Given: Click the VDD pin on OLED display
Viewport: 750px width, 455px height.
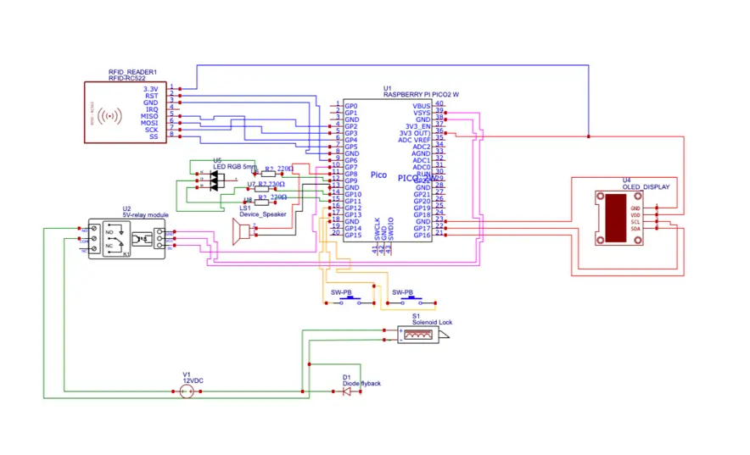Looking at the screenshot, I should coord(635,215).
